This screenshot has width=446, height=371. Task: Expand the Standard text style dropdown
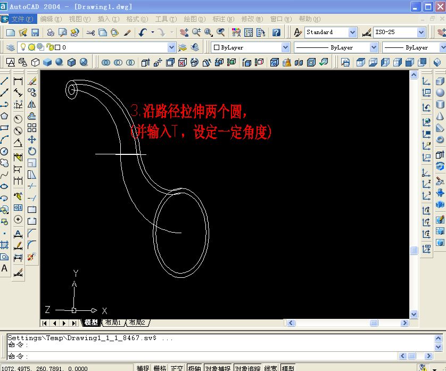point(352,32)
